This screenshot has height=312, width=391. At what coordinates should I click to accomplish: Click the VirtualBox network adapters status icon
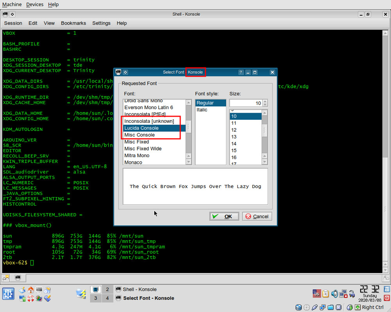click(323, 307)
